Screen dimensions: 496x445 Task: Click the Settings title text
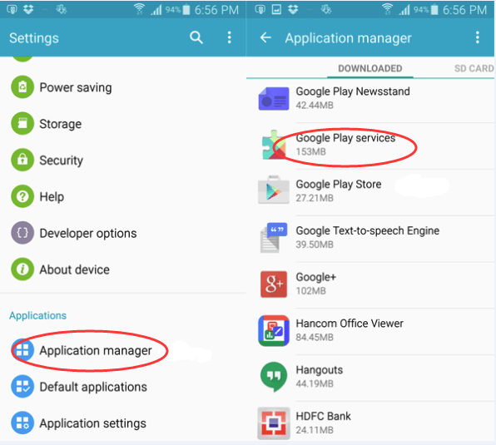(x=34, y=38)
